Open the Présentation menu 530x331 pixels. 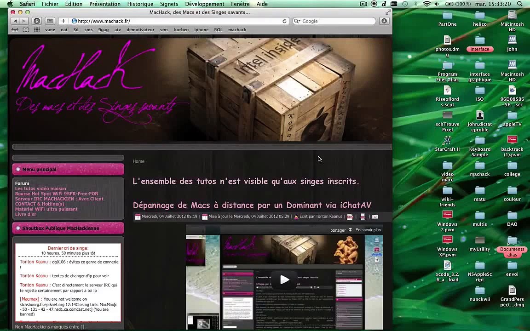coord(105,4)
